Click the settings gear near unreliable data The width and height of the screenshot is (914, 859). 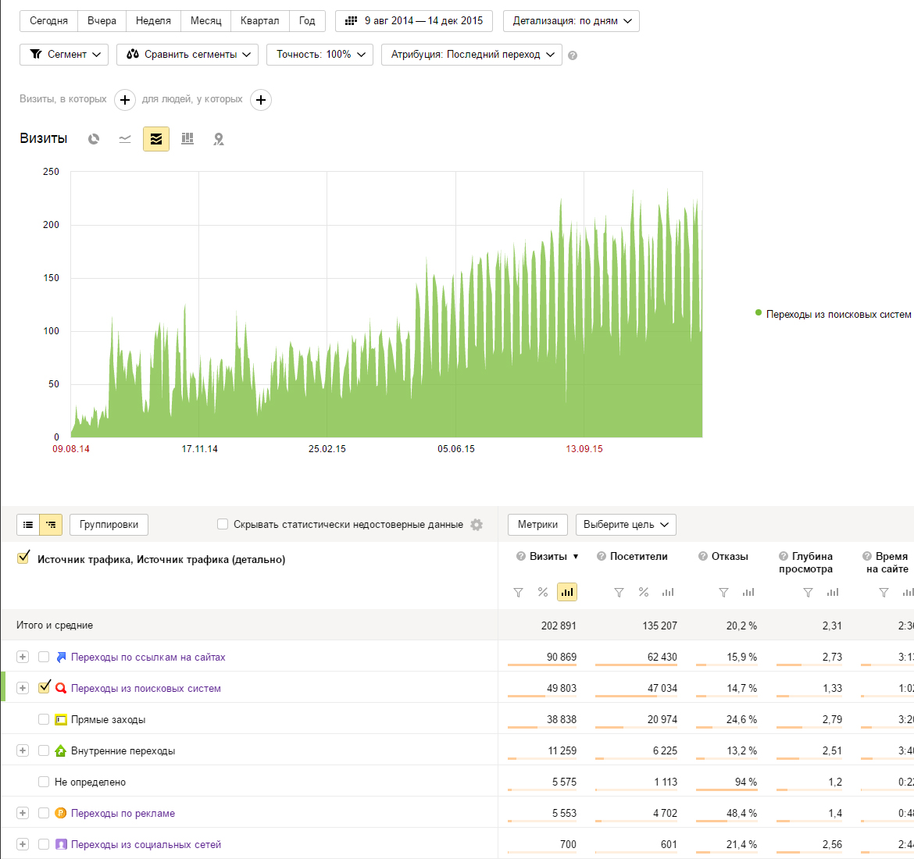pyautogui.click(x=477, y=525)
